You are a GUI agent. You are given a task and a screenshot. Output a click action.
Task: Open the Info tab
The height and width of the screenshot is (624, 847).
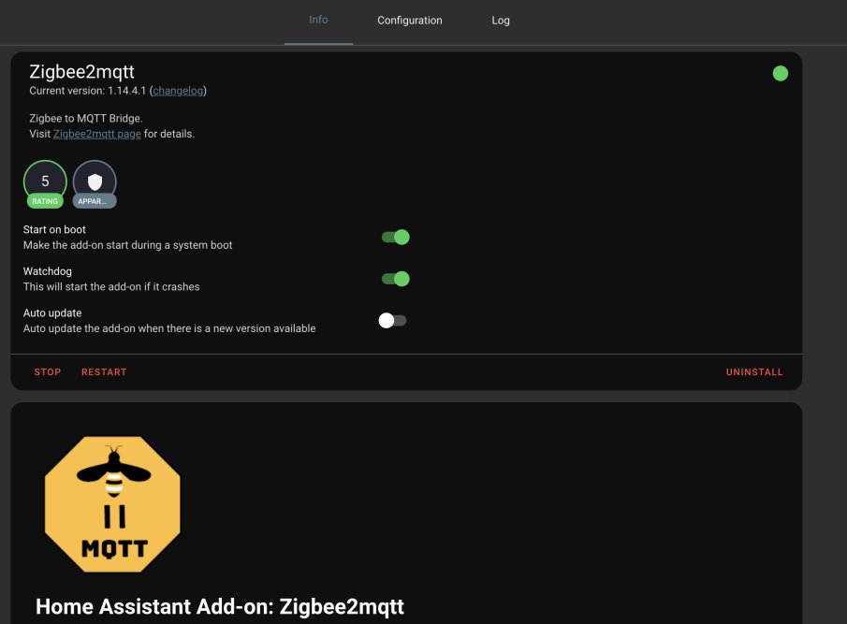(318, 20)
